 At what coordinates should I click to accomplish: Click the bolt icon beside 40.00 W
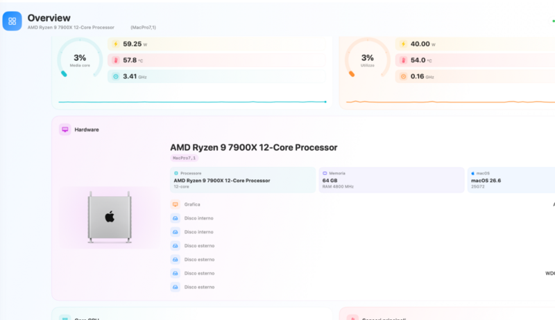pos(403,44)
